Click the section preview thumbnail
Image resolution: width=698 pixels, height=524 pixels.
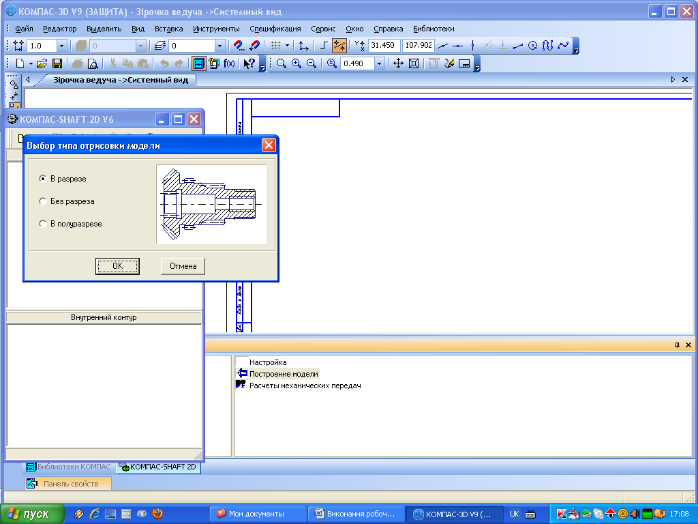point(211,205)
